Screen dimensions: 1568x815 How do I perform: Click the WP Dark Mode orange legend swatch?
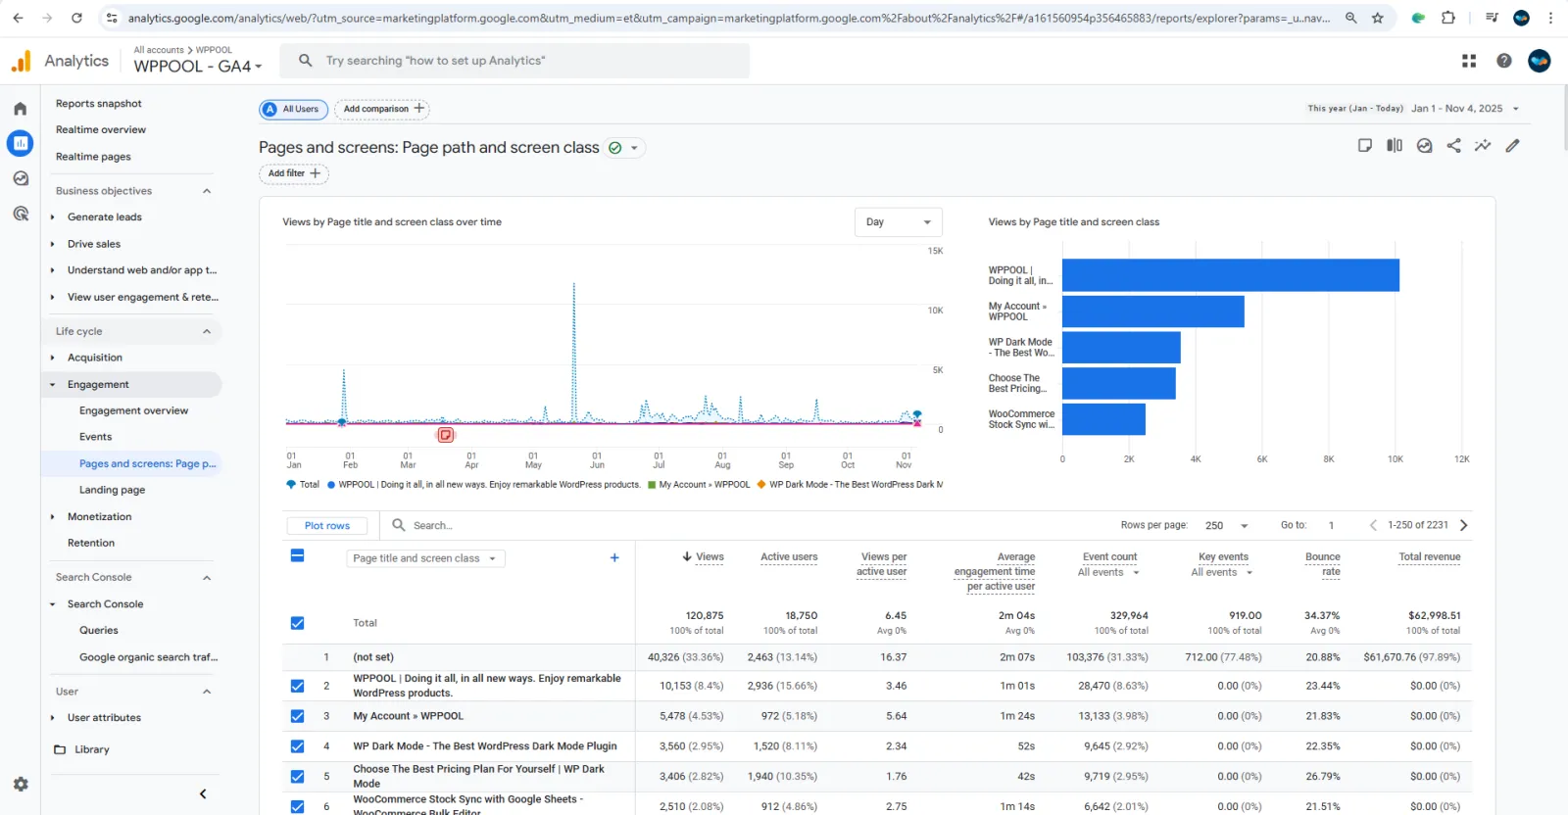(x=761, y=485)
